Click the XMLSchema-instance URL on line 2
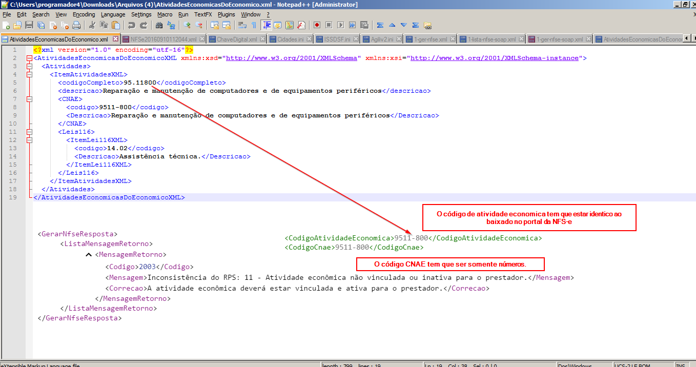 point(495,58)
